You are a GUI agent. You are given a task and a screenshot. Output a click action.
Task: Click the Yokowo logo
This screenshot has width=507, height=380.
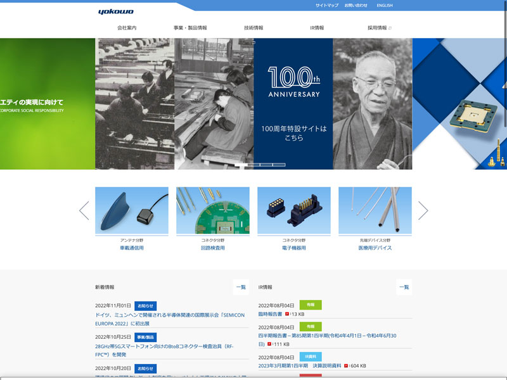tap(116, 11)
